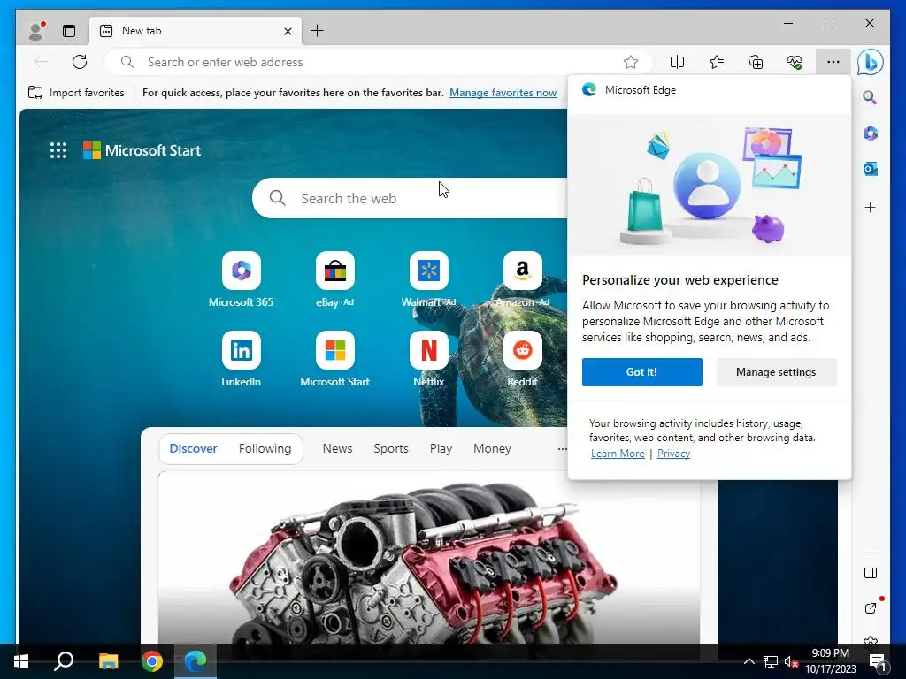The height and width of the screenshot is (679, 906).
Task: Open the Reddit quick link
Action: [522, 359]
